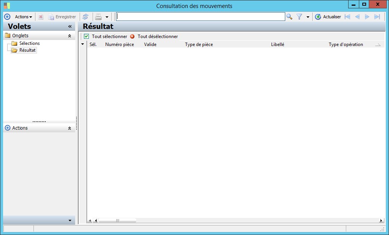Click the Sél. column header

(x=93, y=44)
